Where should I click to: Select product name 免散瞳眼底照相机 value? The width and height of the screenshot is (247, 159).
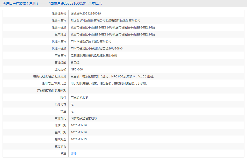pos(94,55)
